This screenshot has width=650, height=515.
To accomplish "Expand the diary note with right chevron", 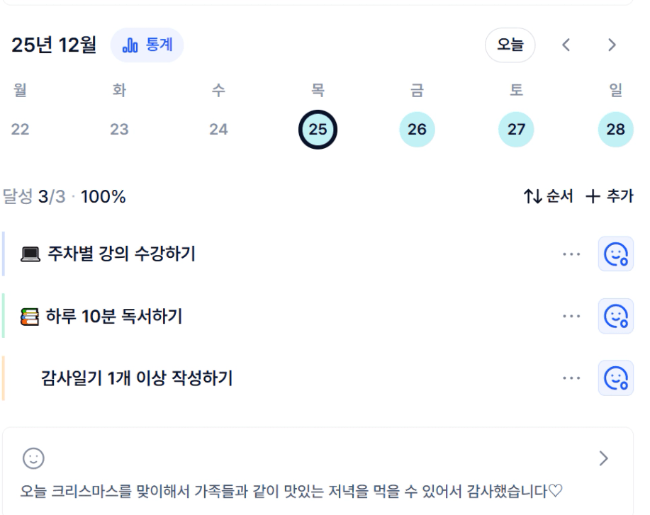I will (x=603, y=459).
